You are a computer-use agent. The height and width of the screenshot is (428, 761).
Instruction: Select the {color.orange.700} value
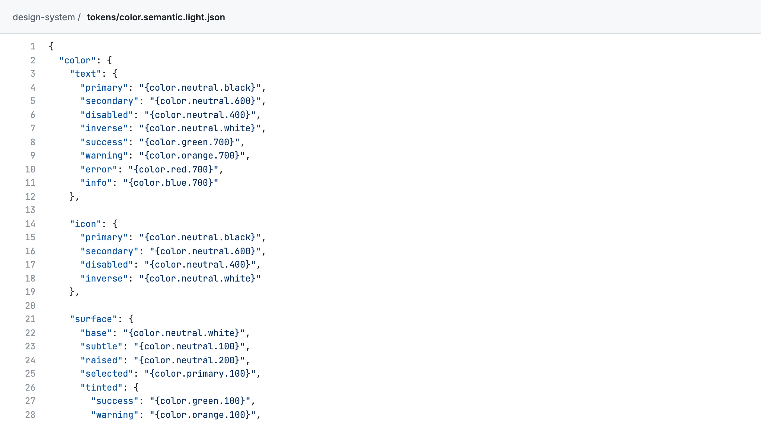[x=192, y=156]
